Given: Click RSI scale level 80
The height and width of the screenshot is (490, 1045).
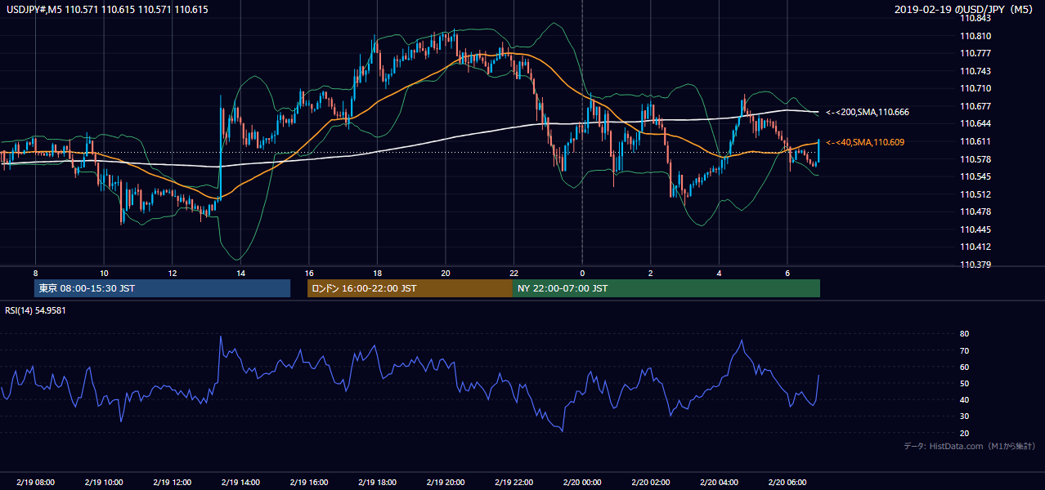Looking at the screenshot, I should [x=965, y=334].
